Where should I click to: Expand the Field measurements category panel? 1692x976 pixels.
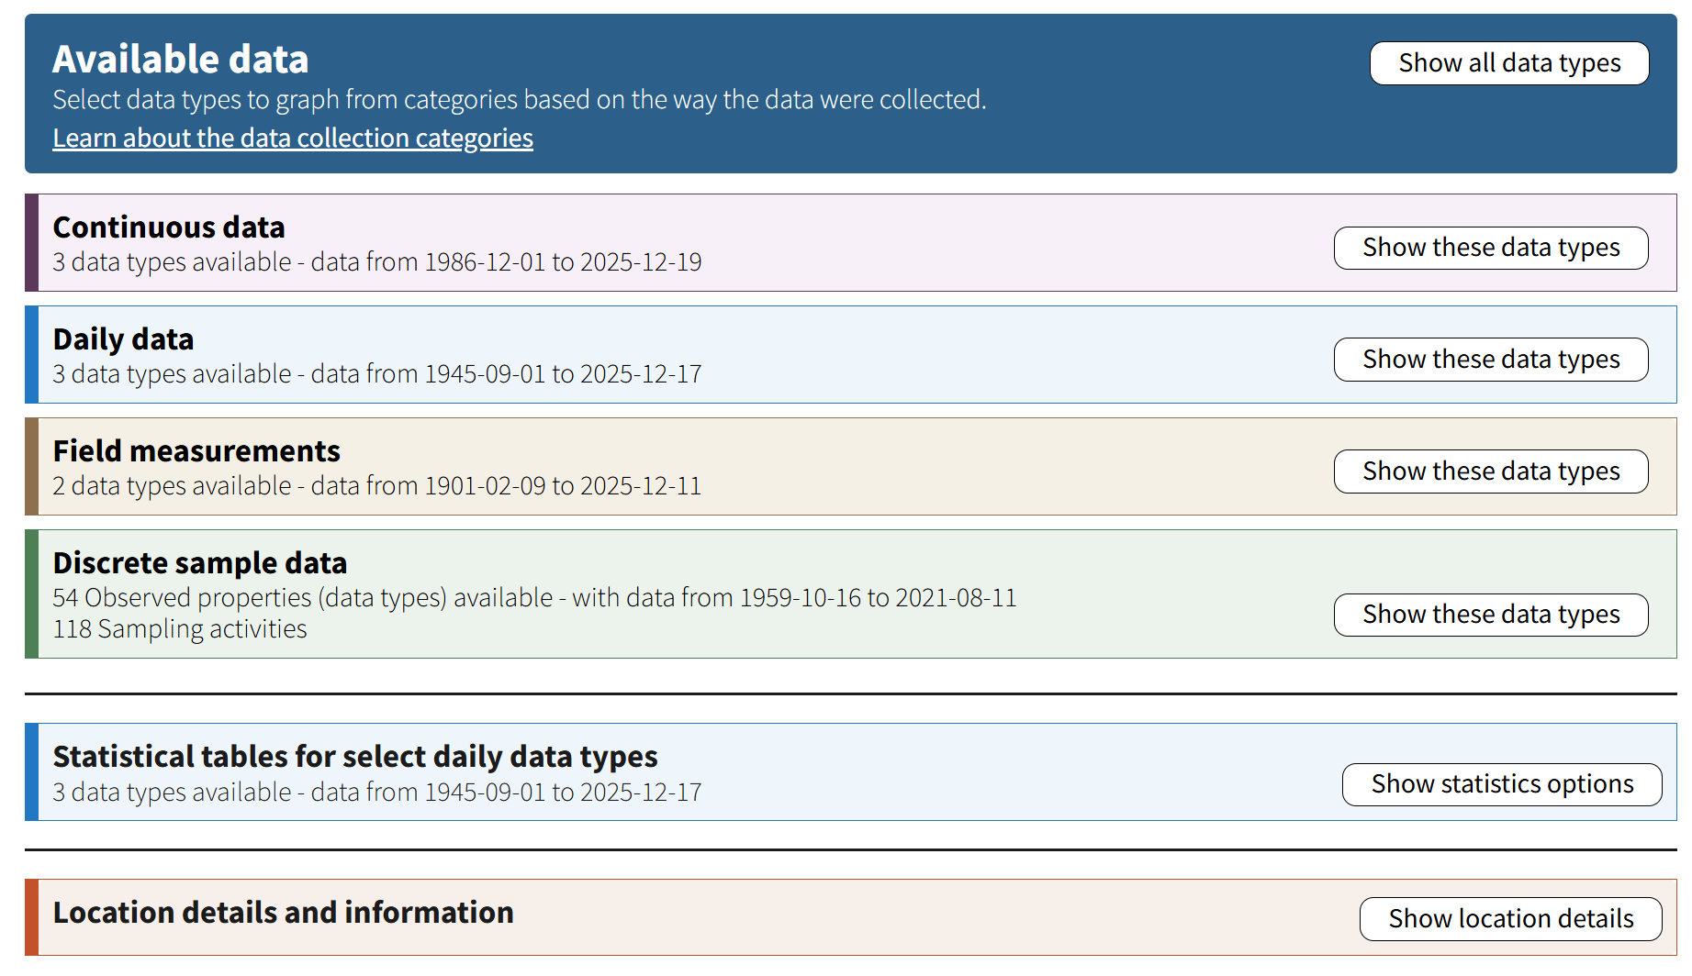196,450
